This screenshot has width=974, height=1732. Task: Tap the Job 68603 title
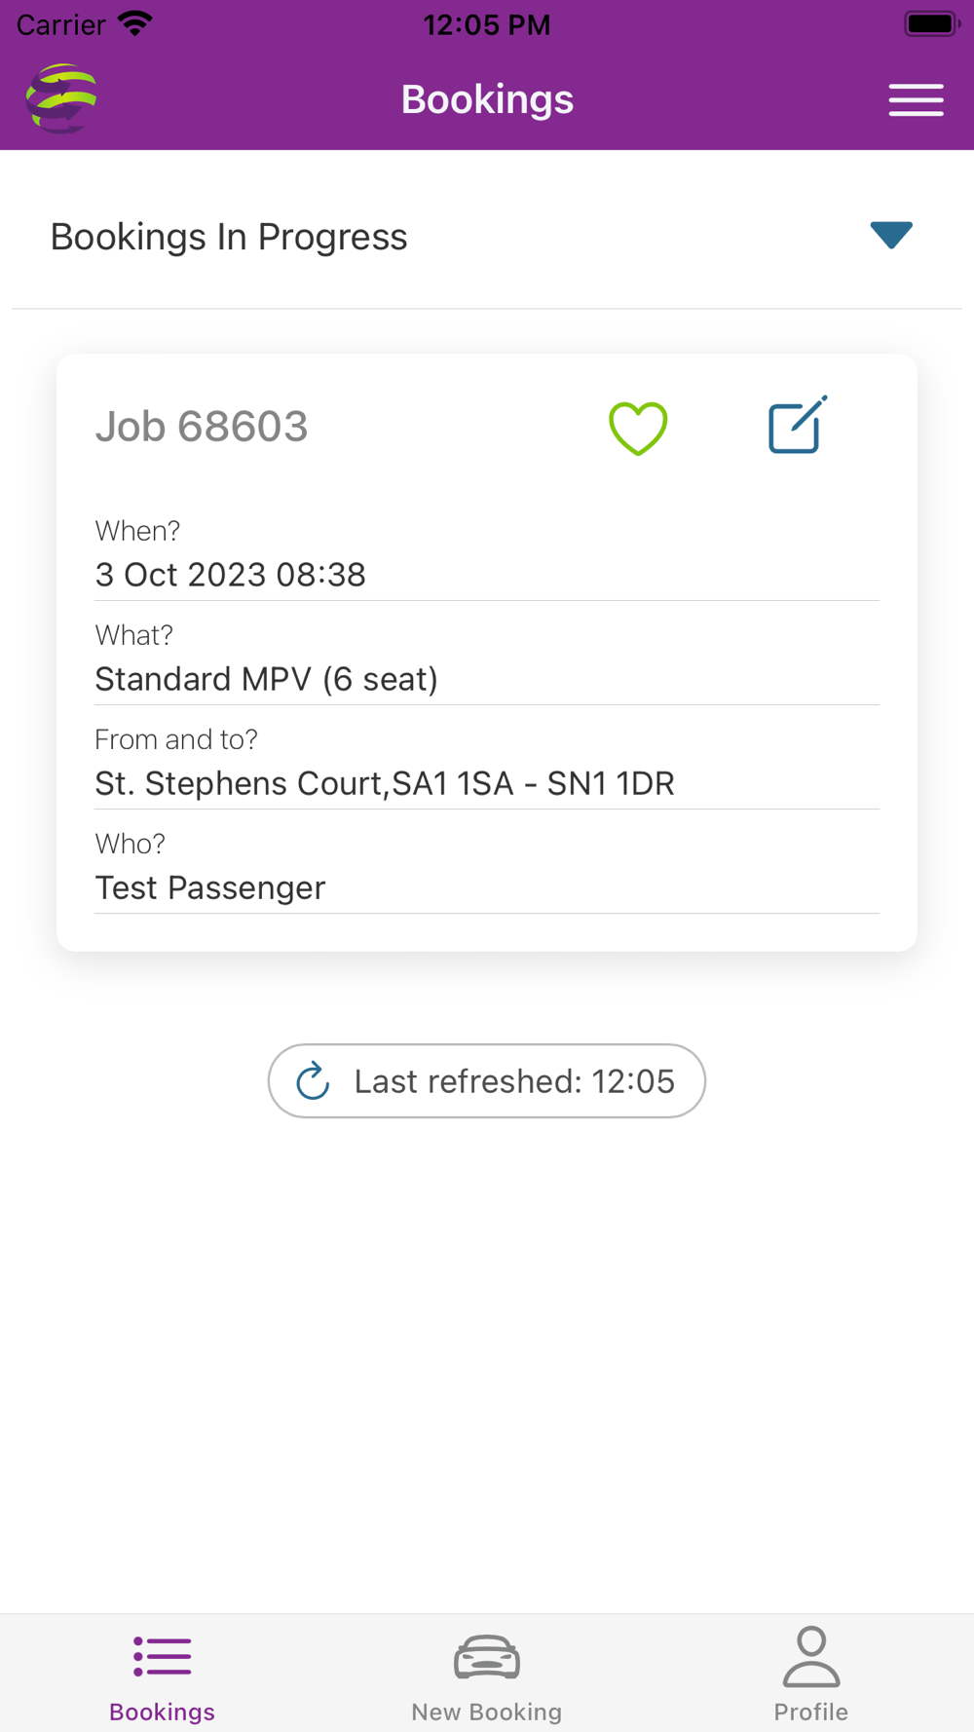tap(202, 427)
